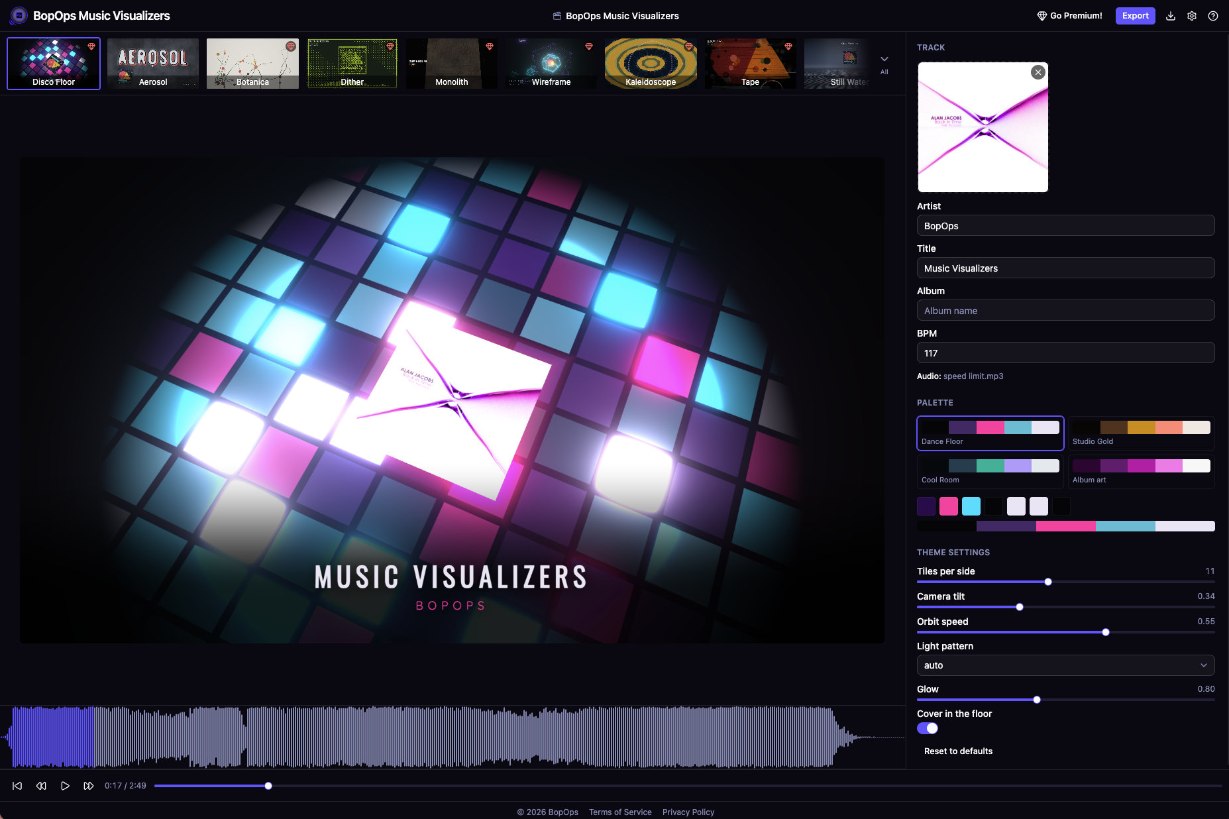This screenshot has width=1229, height=819.
Task: Open the help question mark icon
Action: tap(1213, 16)
